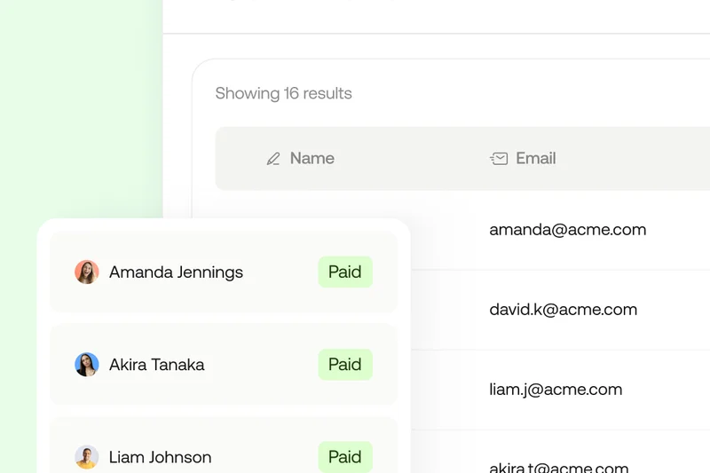Select the Amanda Jennings name label
The image size is (710, 473).
pyautogui.click(x=176, y=272)
